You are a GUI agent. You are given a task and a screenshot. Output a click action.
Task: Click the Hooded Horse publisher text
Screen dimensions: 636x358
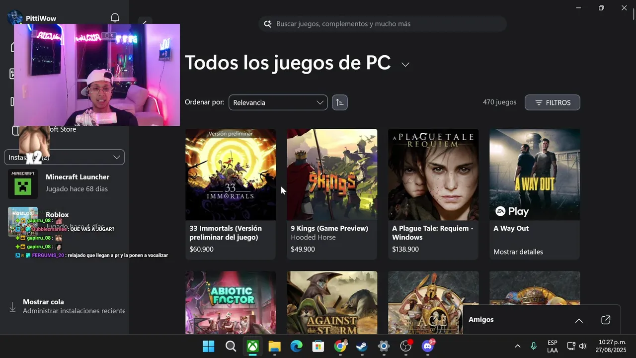tap(313, 237)
